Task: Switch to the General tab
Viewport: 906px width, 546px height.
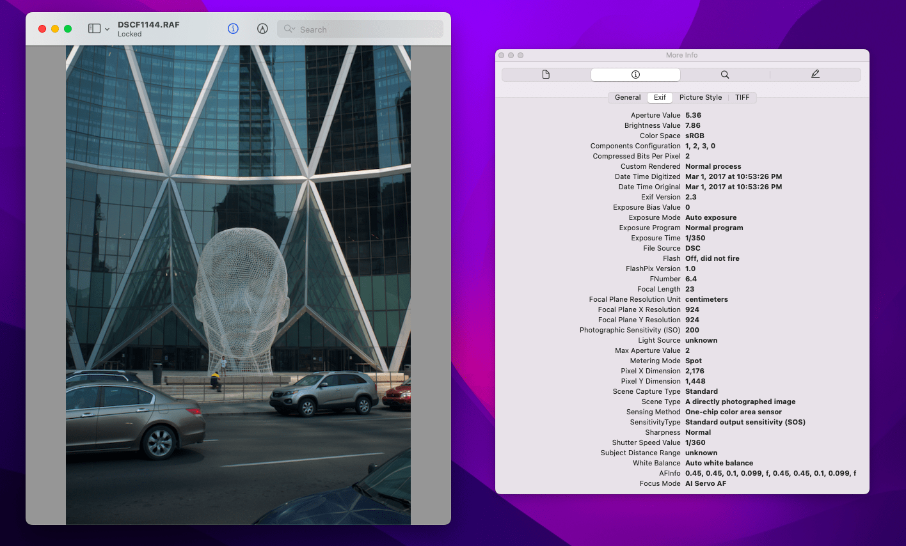Action: pyautogui.click(x=627, y=97)
